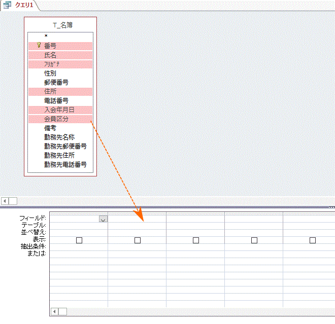Click the フィールド cell of third column

195,219
